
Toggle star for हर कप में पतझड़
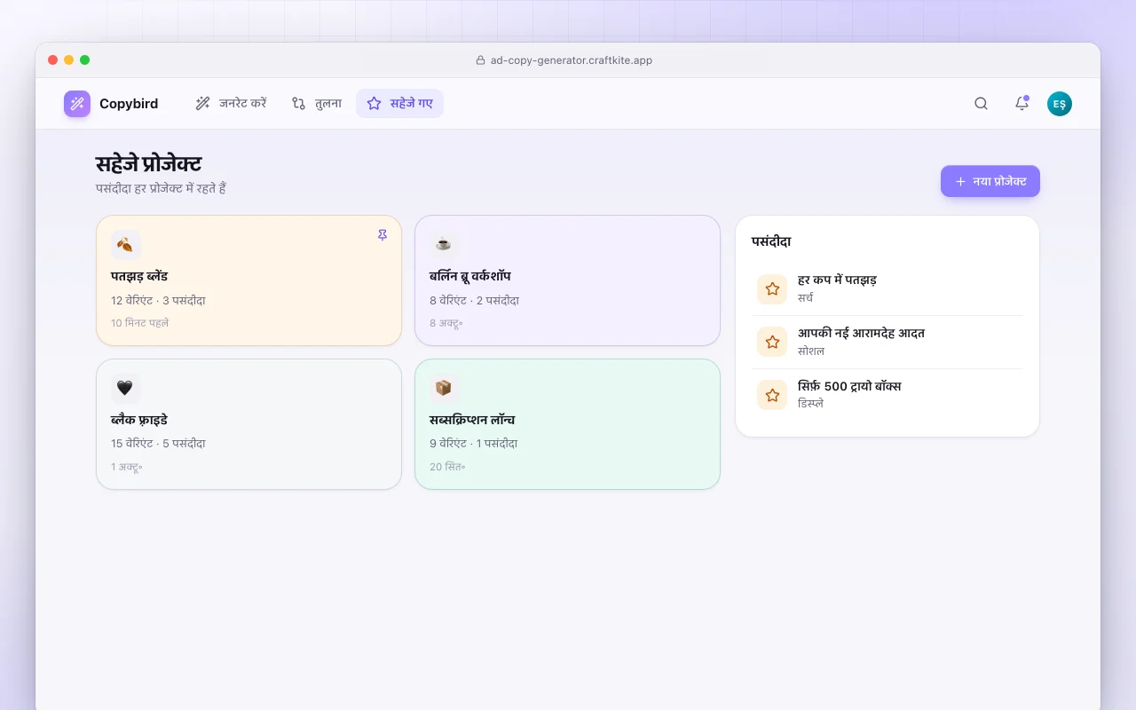pyautogui.click(x=772, y=289)
